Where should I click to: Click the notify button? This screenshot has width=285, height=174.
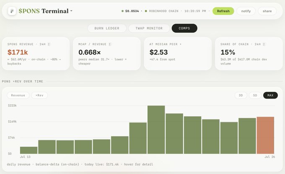(246, 11)
